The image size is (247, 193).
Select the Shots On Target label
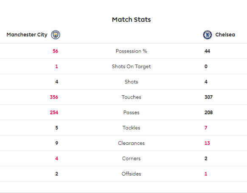click(x=131, y=66)
